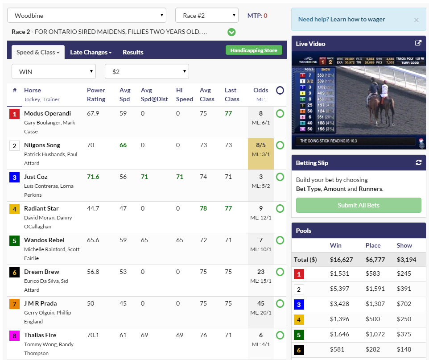Click pink number 8 badge for Thalias Fire

(14, 336)
